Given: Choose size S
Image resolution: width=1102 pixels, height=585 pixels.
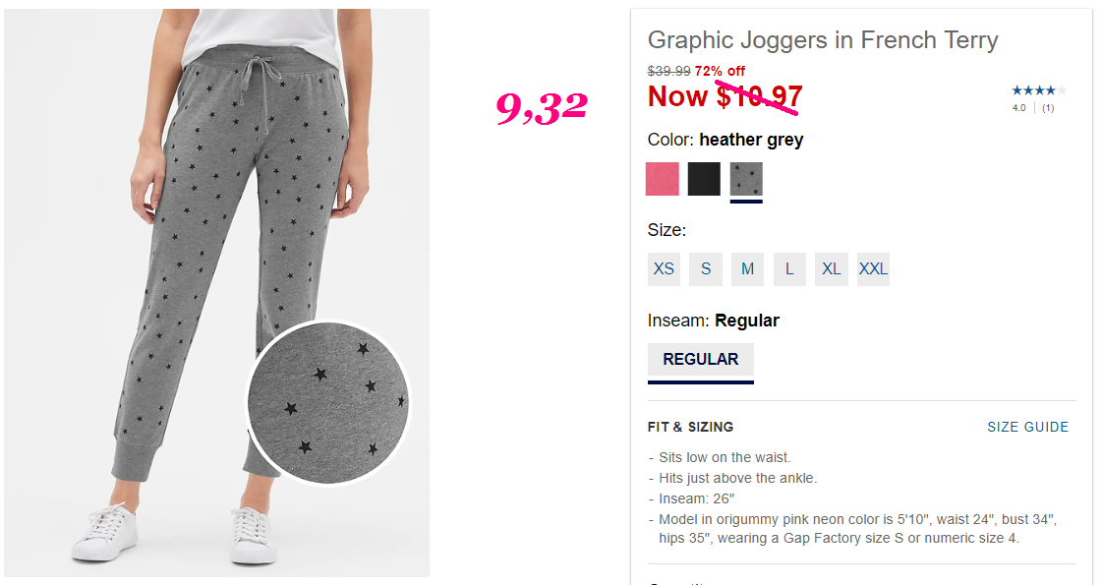Looking at the screenshot, I should (x=706, y=269).
